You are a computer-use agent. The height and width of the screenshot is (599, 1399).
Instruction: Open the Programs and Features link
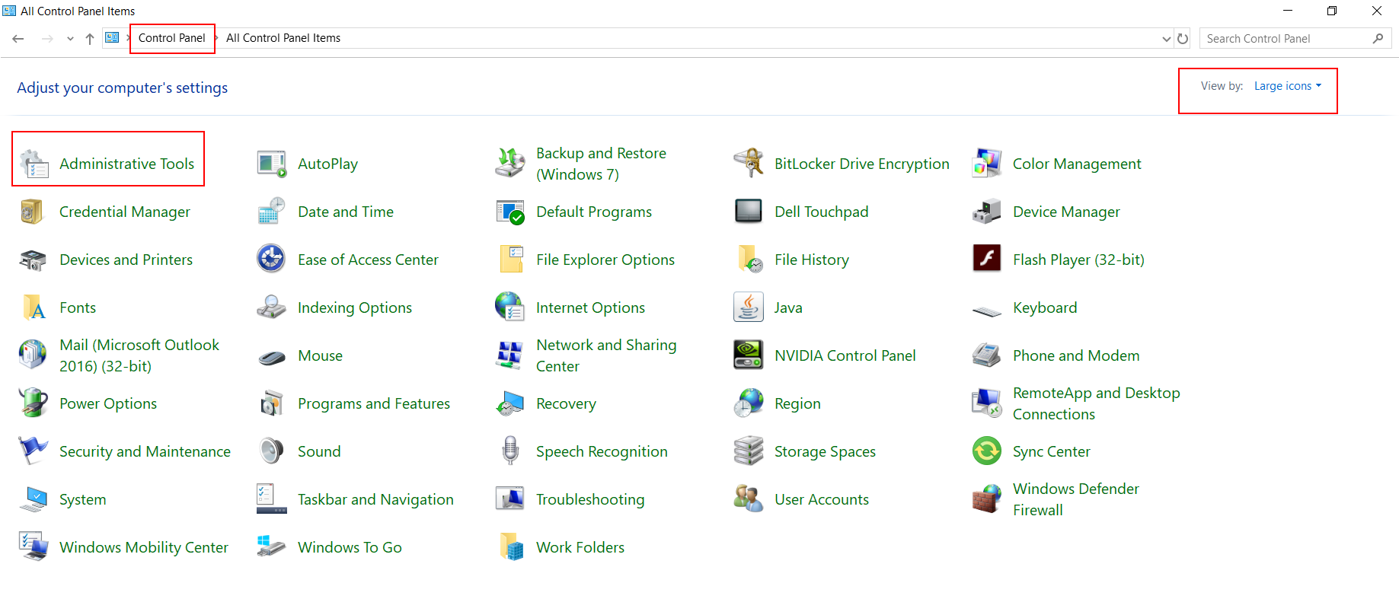pyautogui.click(x=374, y=403)
